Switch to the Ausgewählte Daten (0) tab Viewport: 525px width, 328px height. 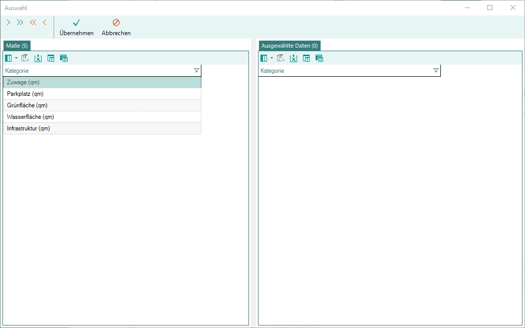pos(290,46)
